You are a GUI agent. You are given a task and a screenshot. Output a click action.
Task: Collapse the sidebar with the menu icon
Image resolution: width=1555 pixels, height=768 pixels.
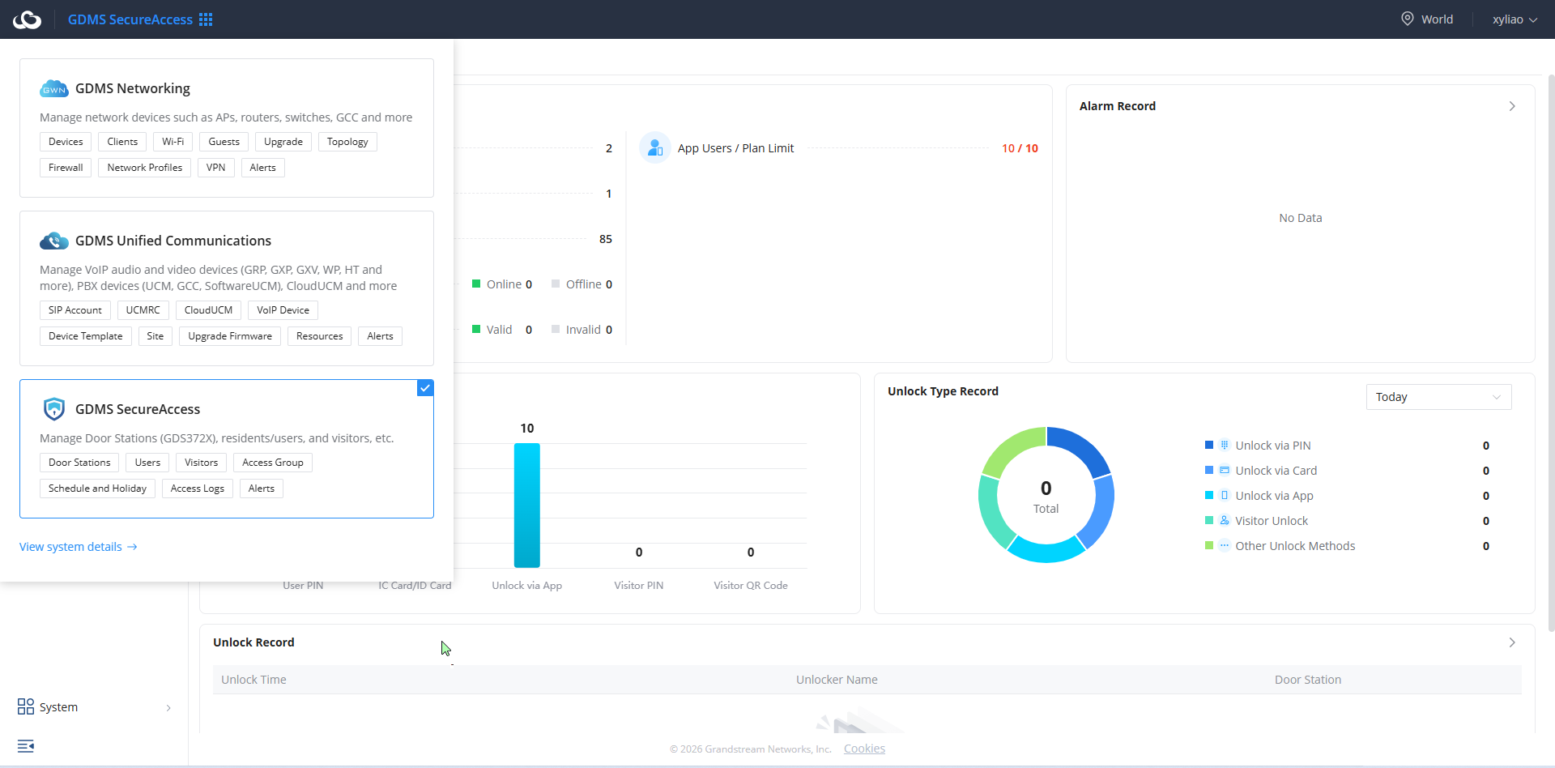(26, 745)
